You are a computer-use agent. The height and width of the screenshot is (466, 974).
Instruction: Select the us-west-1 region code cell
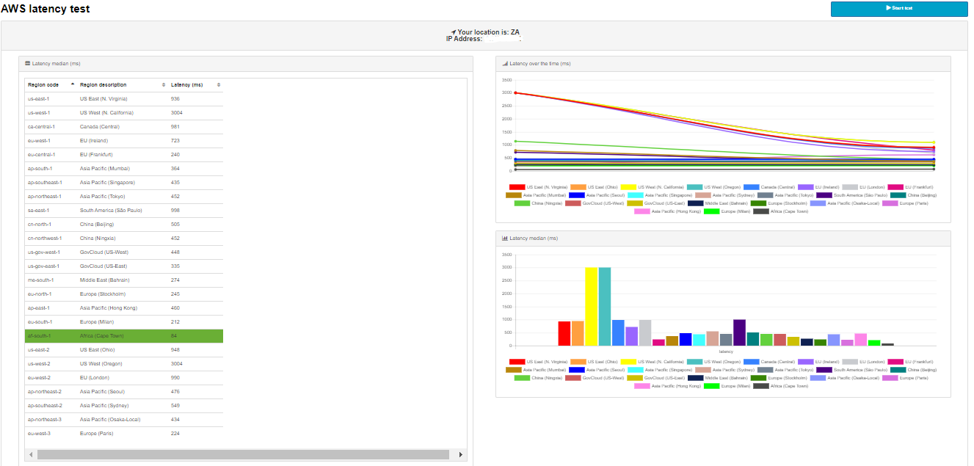click(39, 112)
